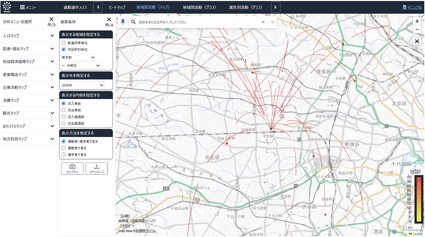This screenshot has width=425, height=237.
Task: Pin the map search bar
Action: point(123,22)
